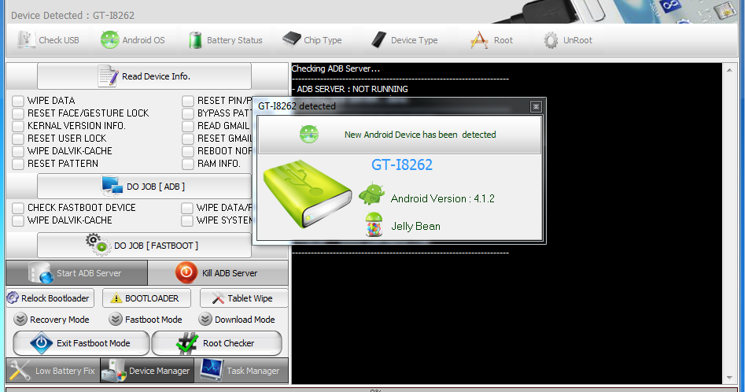Tick RESET FACE/GESTURE LOCK checkbox
This screenshot has height=392, width=745.
pyautogui.click(x=18, y=113)
